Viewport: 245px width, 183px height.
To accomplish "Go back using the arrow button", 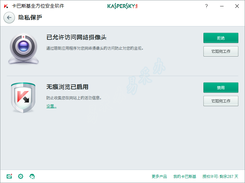I will tap(9, 18).
